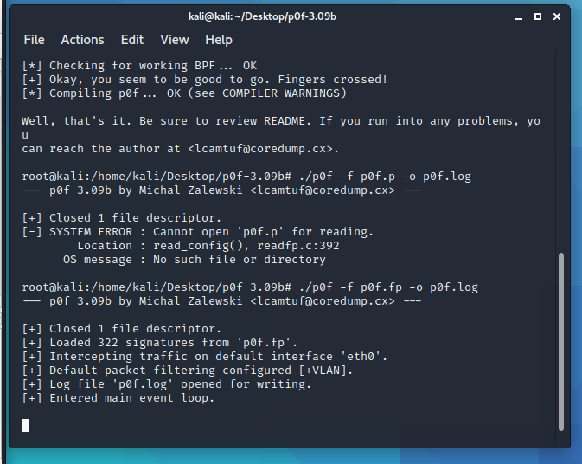Click the blinking terminal cursor block
582x464 pixels.
tap(25, 425)
